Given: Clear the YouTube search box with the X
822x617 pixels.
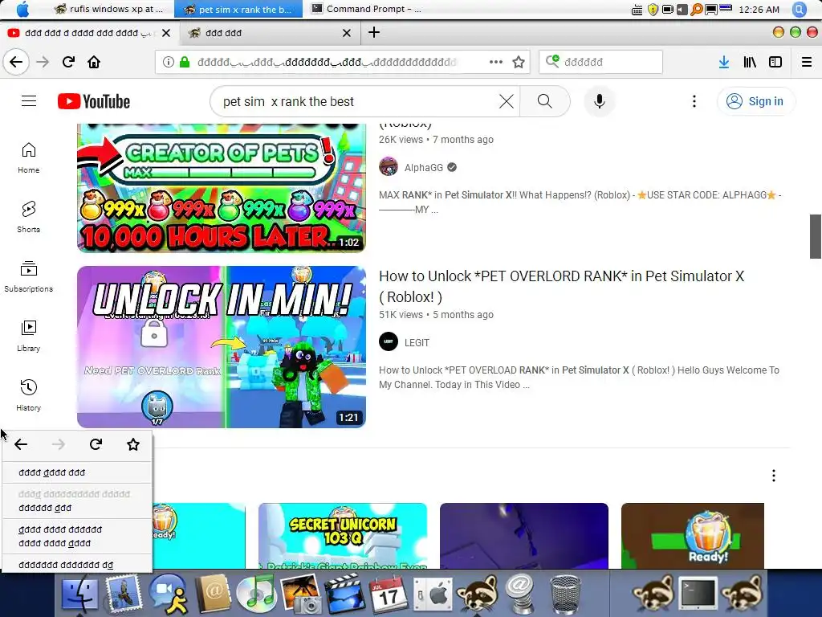Looking at the screenshot, I should click(x=506, y=101).
